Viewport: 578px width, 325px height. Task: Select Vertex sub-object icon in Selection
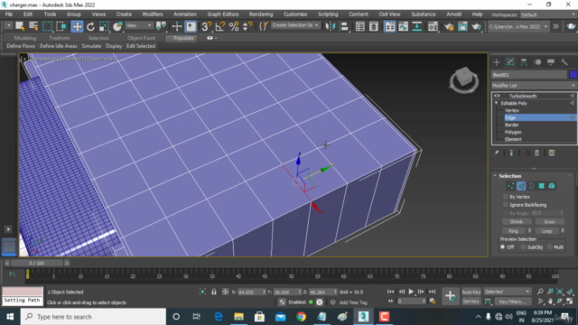(x=510, y=186)
